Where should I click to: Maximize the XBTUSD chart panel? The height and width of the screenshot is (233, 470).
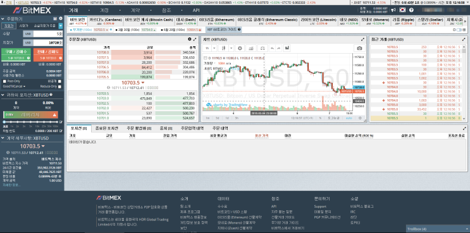pyautogui.click(x=362, y=39)
